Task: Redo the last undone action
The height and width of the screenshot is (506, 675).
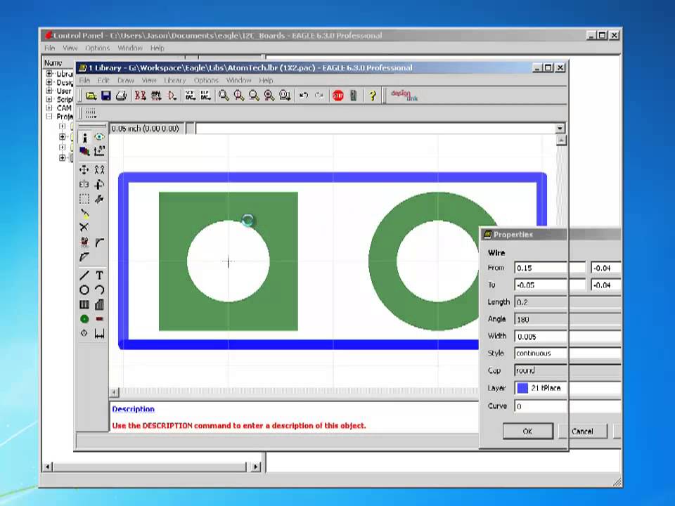Action: coord(319,96)
